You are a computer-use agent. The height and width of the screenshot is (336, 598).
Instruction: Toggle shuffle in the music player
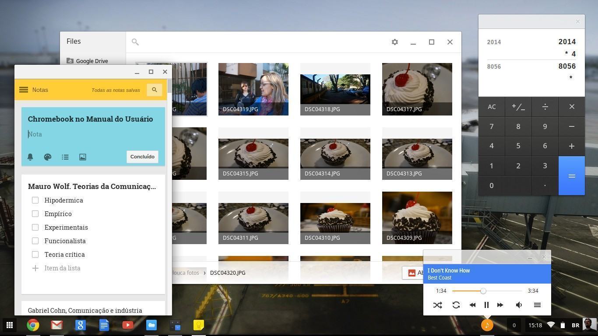click(437, 305)
